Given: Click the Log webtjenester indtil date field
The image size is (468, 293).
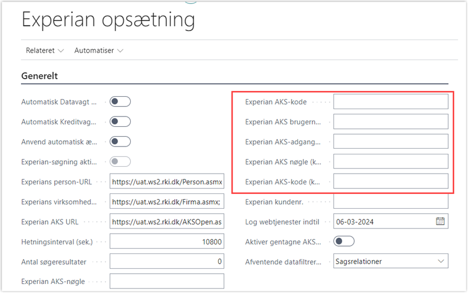Looking at the screenshot, I should (x=385, y=221).
